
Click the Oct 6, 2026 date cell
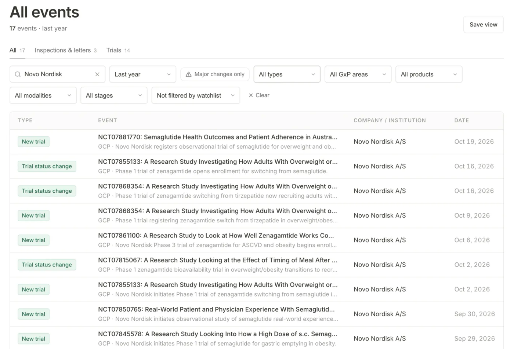[472, 240]
